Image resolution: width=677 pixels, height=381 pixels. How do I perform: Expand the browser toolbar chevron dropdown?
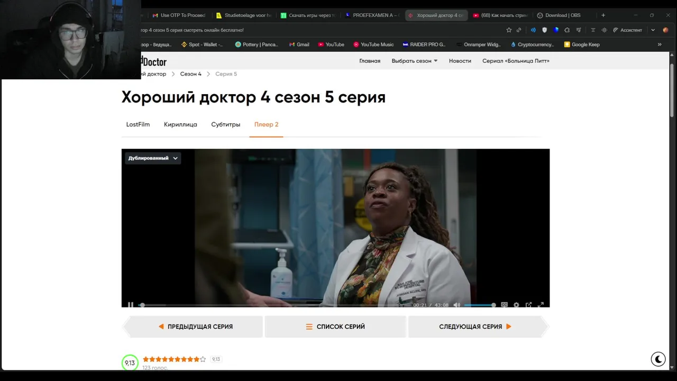click(653, 30)
